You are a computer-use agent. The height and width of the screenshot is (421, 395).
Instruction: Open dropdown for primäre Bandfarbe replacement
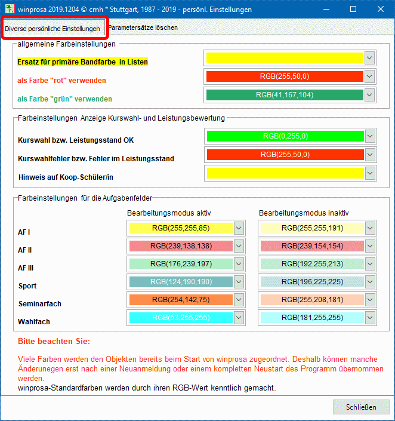click(370, 57)
